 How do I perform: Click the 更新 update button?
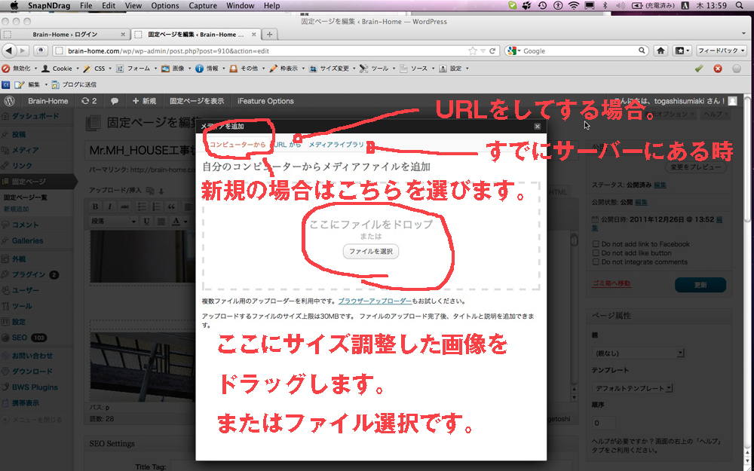(x=700, y=285)
